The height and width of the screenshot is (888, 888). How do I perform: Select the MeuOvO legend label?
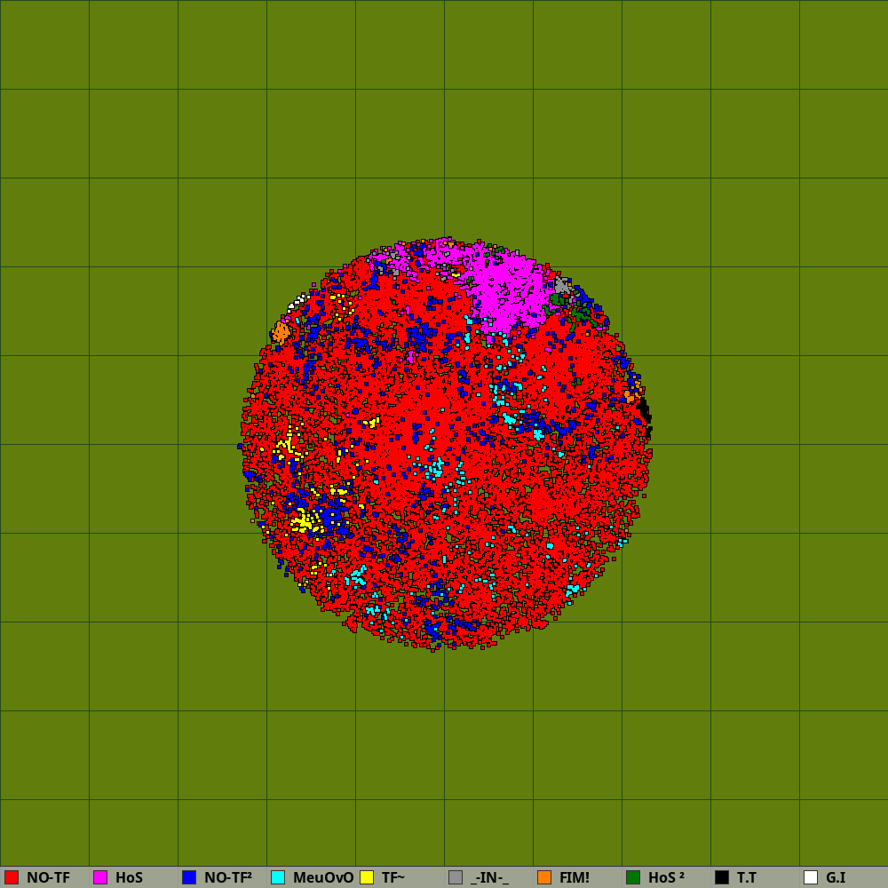click(x=323, y=878)
